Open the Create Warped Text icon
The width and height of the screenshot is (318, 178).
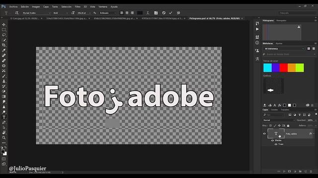point(148,13)
